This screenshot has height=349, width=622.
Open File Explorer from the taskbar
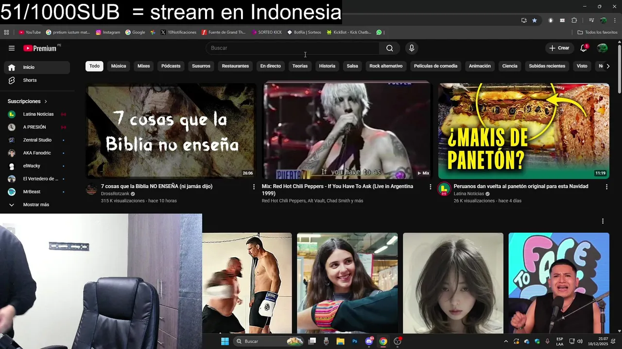point(340,341)
